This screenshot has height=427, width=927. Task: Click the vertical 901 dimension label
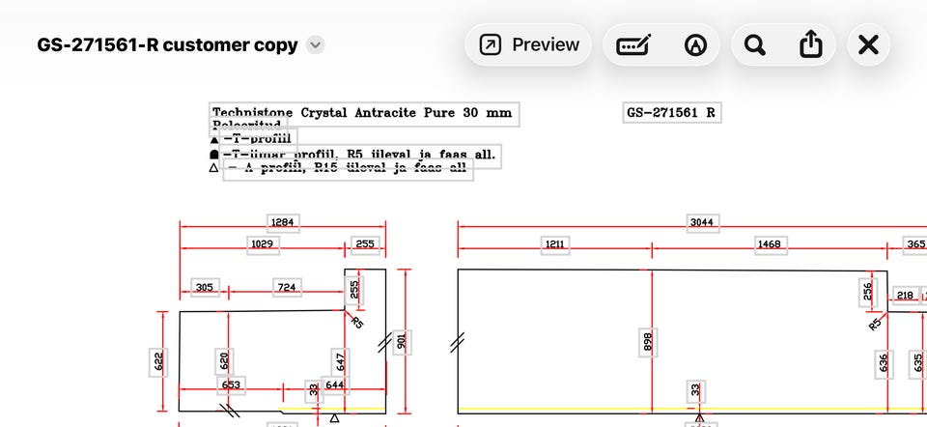(402, 342)
